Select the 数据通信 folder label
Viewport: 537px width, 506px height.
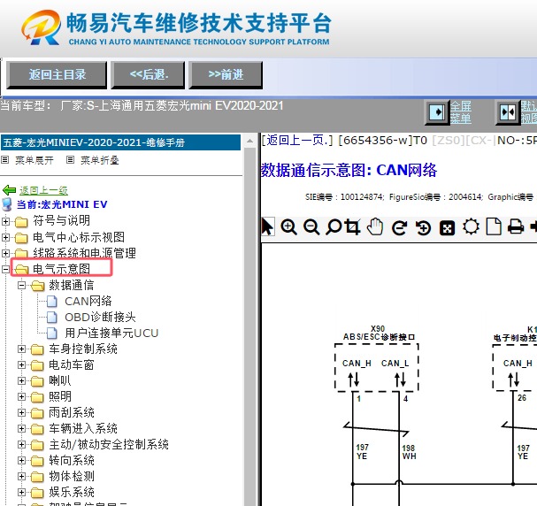pyautogui.click(x=72, y=285)
